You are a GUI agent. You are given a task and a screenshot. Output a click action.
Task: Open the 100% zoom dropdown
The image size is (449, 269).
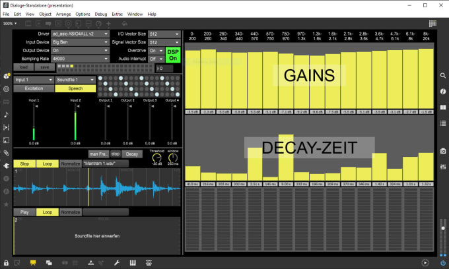tap(10, 24)
